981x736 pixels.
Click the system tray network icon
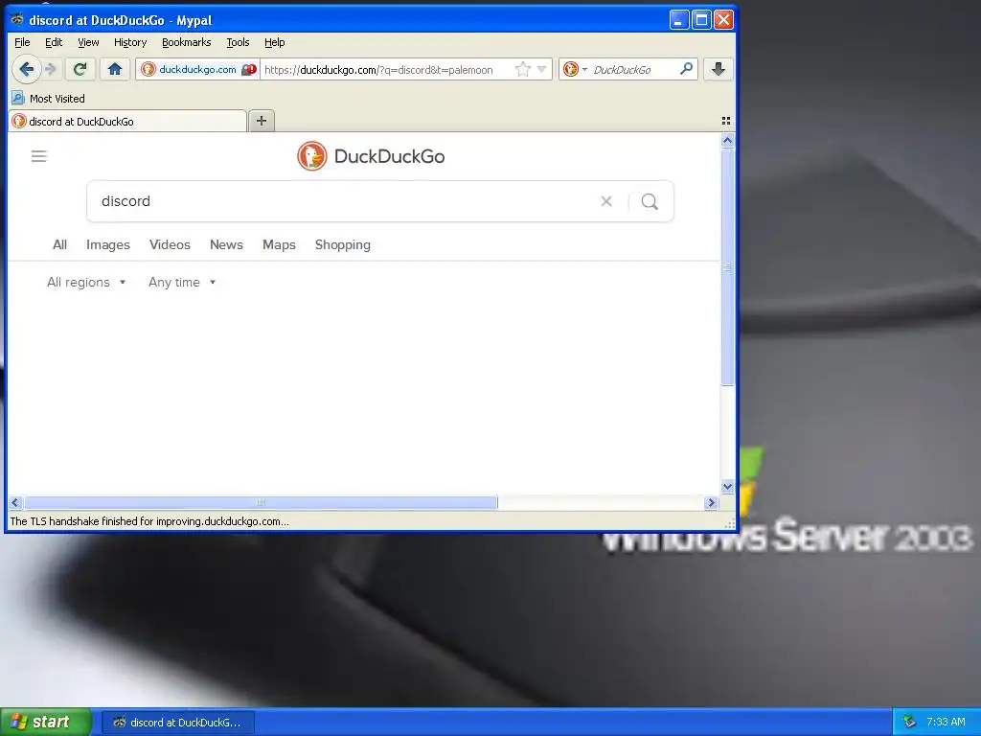pos(909,723)
